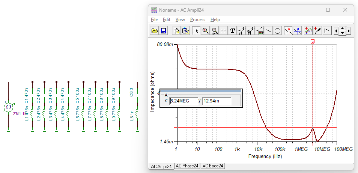Open the File menu
The height and width of the screenshot is (173, 358).
[154, 20]
